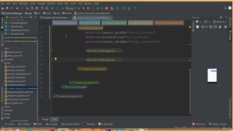
Task: Click the Help question mark icon
Action: pyautogui.click(x=135, y=8)
